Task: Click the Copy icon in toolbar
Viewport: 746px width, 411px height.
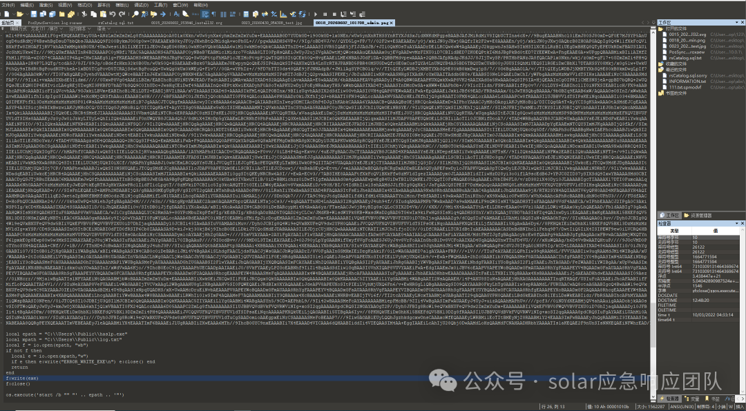Action: [93, 14]
